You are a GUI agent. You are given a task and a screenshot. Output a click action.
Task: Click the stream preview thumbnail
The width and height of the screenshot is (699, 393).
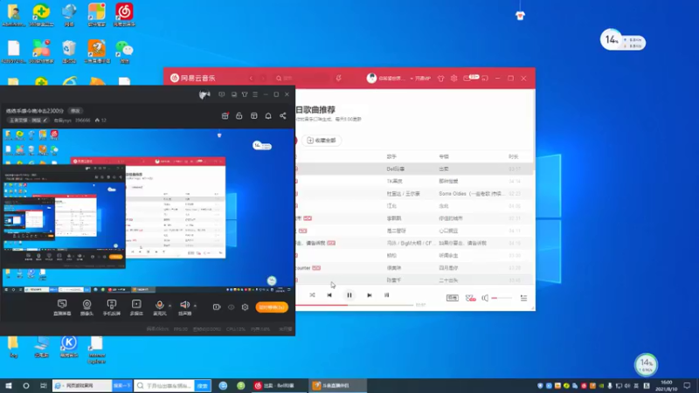[x=148, y=210]
